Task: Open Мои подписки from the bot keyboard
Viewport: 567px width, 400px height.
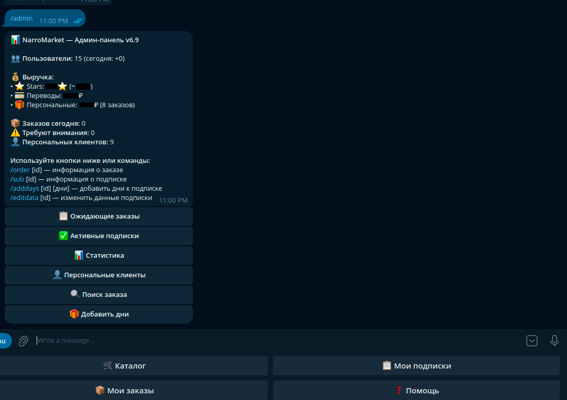Action: [x=416, y=366]
